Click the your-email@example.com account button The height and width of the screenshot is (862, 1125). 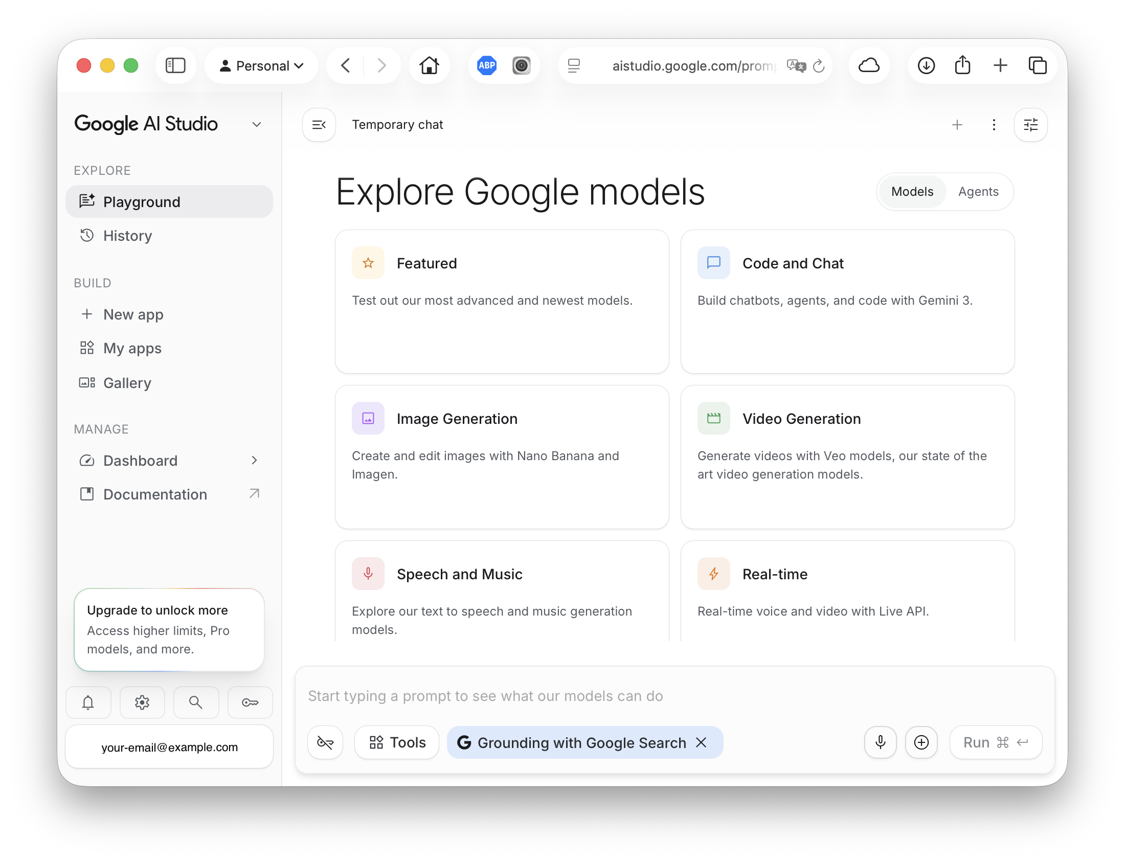[x=169, y=746]
